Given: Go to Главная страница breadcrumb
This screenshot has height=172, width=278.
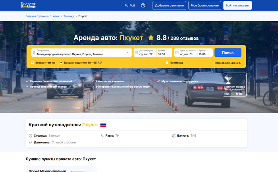Looking at the screenshot, I should [37, 16].
